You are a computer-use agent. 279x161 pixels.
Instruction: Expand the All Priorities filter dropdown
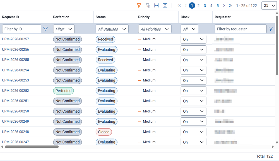pyautogui.click(x=155, y=29)
